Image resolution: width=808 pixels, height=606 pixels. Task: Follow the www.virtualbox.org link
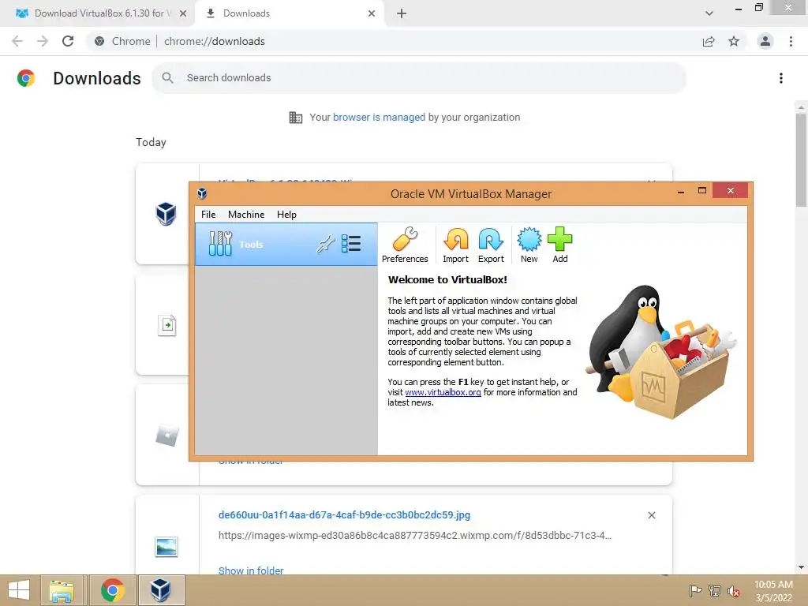click(x=443, y=392)
